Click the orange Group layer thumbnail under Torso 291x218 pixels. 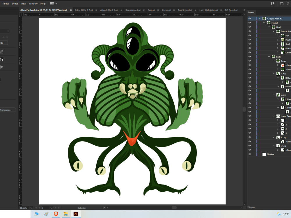283,65
